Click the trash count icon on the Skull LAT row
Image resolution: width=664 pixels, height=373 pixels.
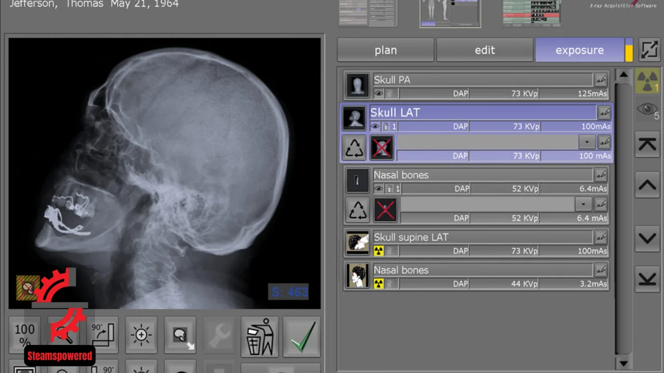point(389,126)
